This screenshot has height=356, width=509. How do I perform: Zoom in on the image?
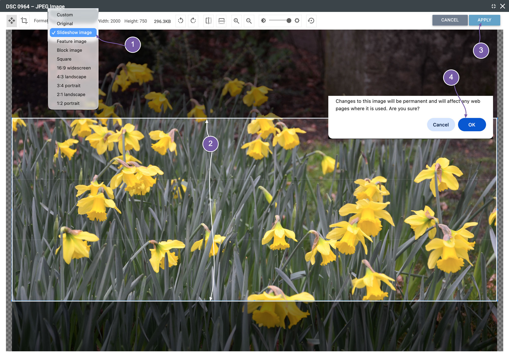click(236, 21)
